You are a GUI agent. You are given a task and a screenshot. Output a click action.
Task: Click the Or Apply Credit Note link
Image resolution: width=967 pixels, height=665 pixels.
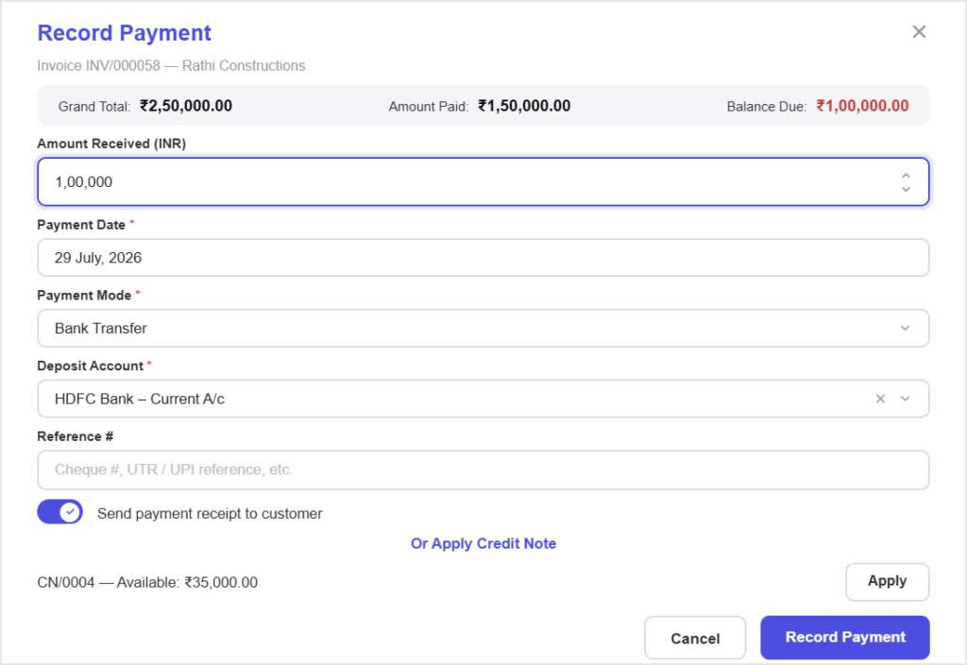point(483,543)
